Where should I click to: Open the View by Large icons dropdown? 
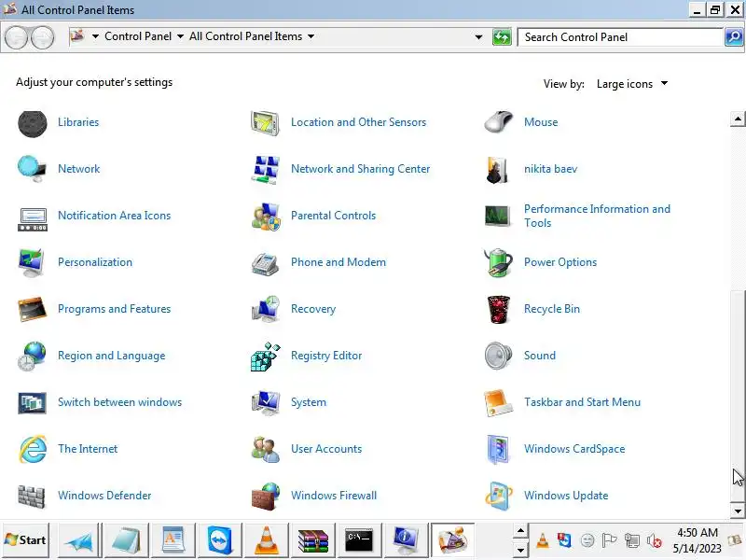pyautogui.click(x=632, y=84)
